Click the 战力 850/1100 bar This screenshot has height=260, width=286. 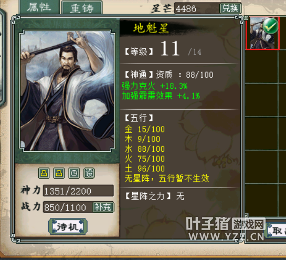pos(68,207)
